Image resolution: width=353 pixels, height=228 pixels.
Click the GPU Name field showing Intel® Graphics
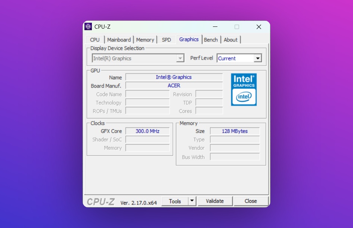pos(174,77)
